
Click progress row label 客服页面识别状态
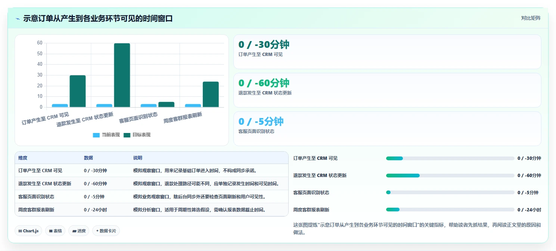311,193
